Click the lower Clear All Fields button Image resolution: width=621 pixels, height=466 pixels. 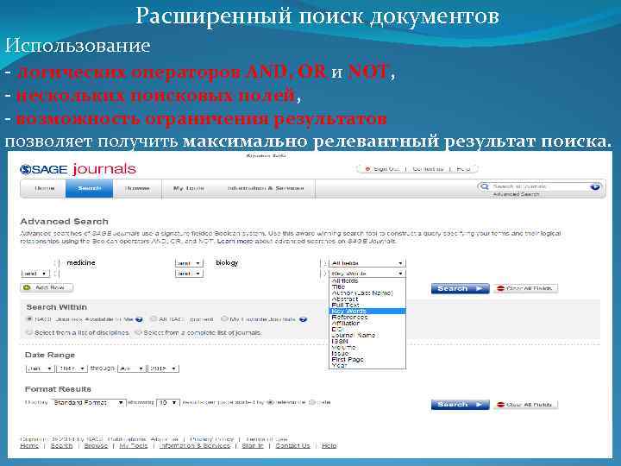click(526, 405)
